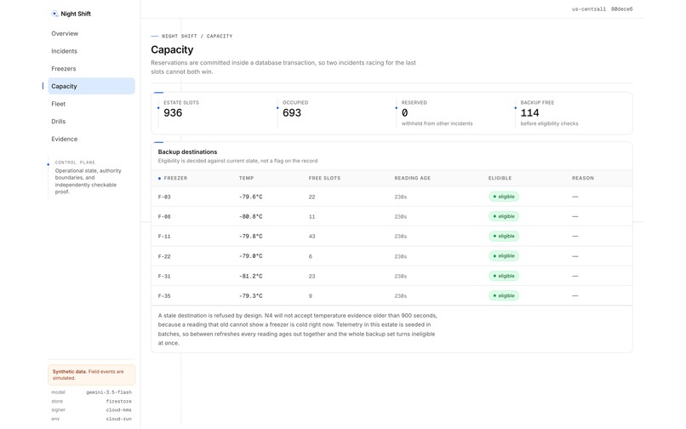This screenshot has width=686, height=429.
Task: Click free slots value 23
Action: pos(312,276)
